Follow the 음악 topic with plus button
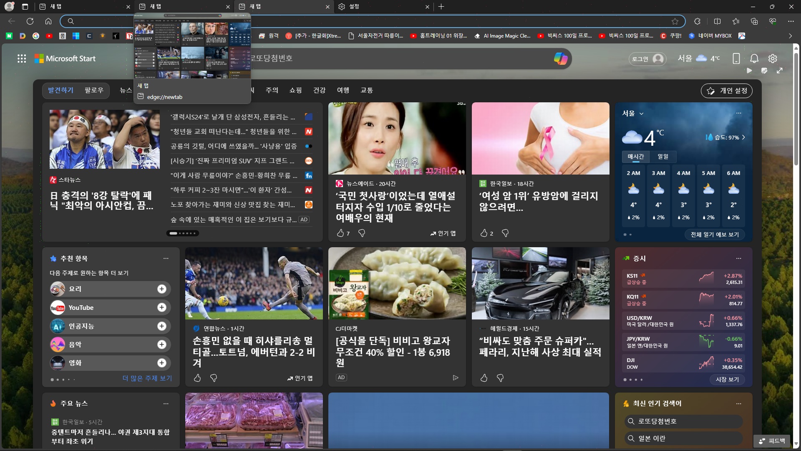The image size is (801, 451). (162, 345)
